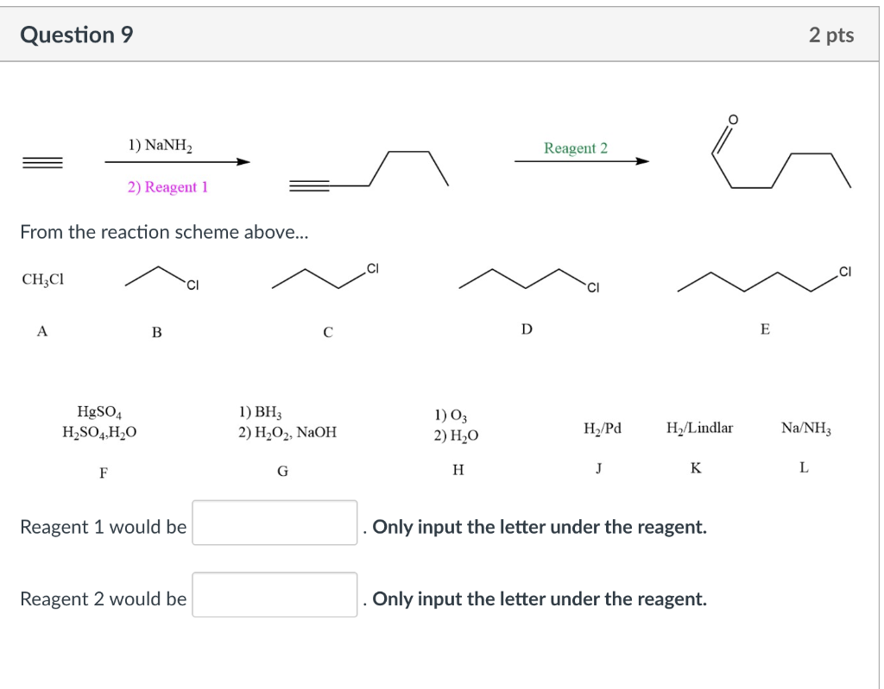Viewport: 884px width, 689px height.
Task: Select the 1-chloropropane structure labeled C
Action: (x=324, y=276)
